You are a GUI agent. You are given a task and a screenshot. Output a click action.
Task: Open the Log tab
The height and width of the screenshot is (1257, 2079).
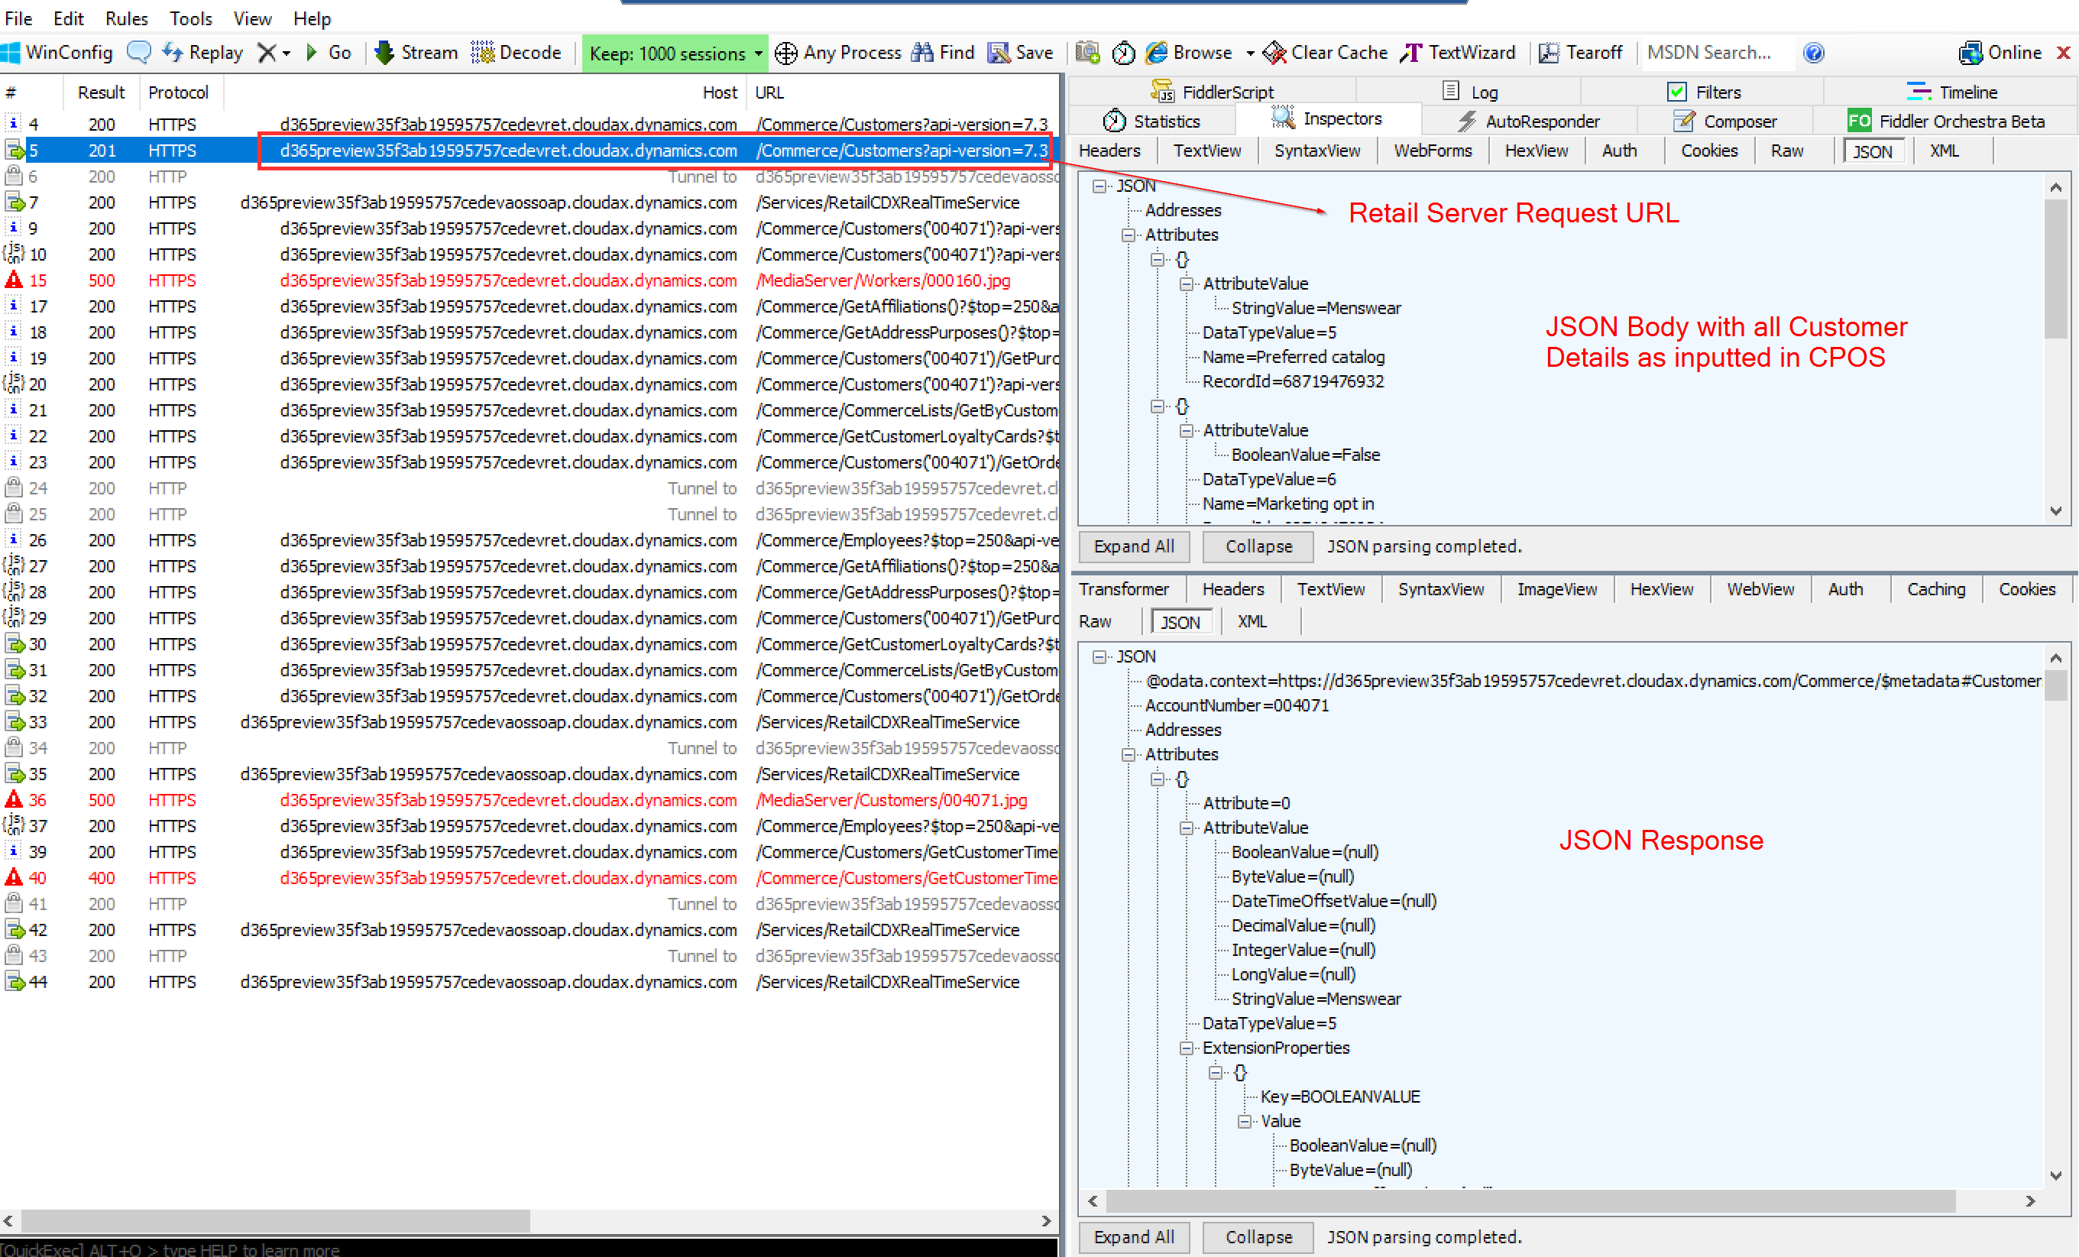1471,92
